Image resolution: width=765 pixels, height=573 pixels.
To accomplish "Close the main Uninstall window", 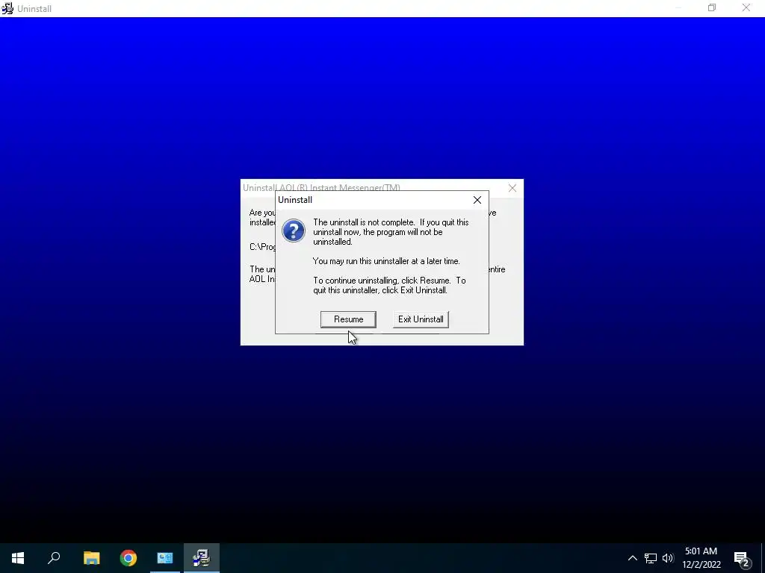I will point(746,7).
